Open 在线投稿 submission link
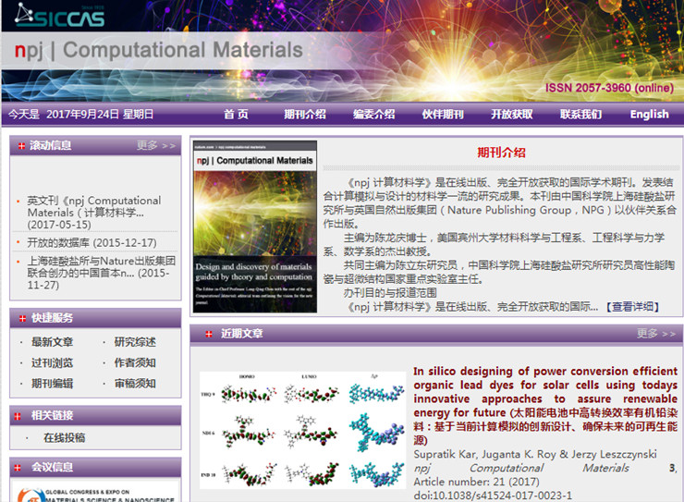This screenshot has height=502, width=684. 64,437
